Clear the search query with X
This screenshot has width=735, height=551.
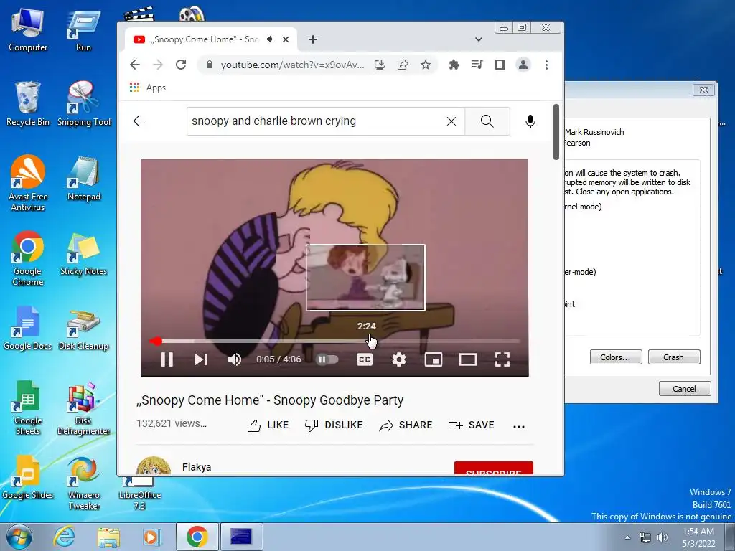tap(451, 121)
